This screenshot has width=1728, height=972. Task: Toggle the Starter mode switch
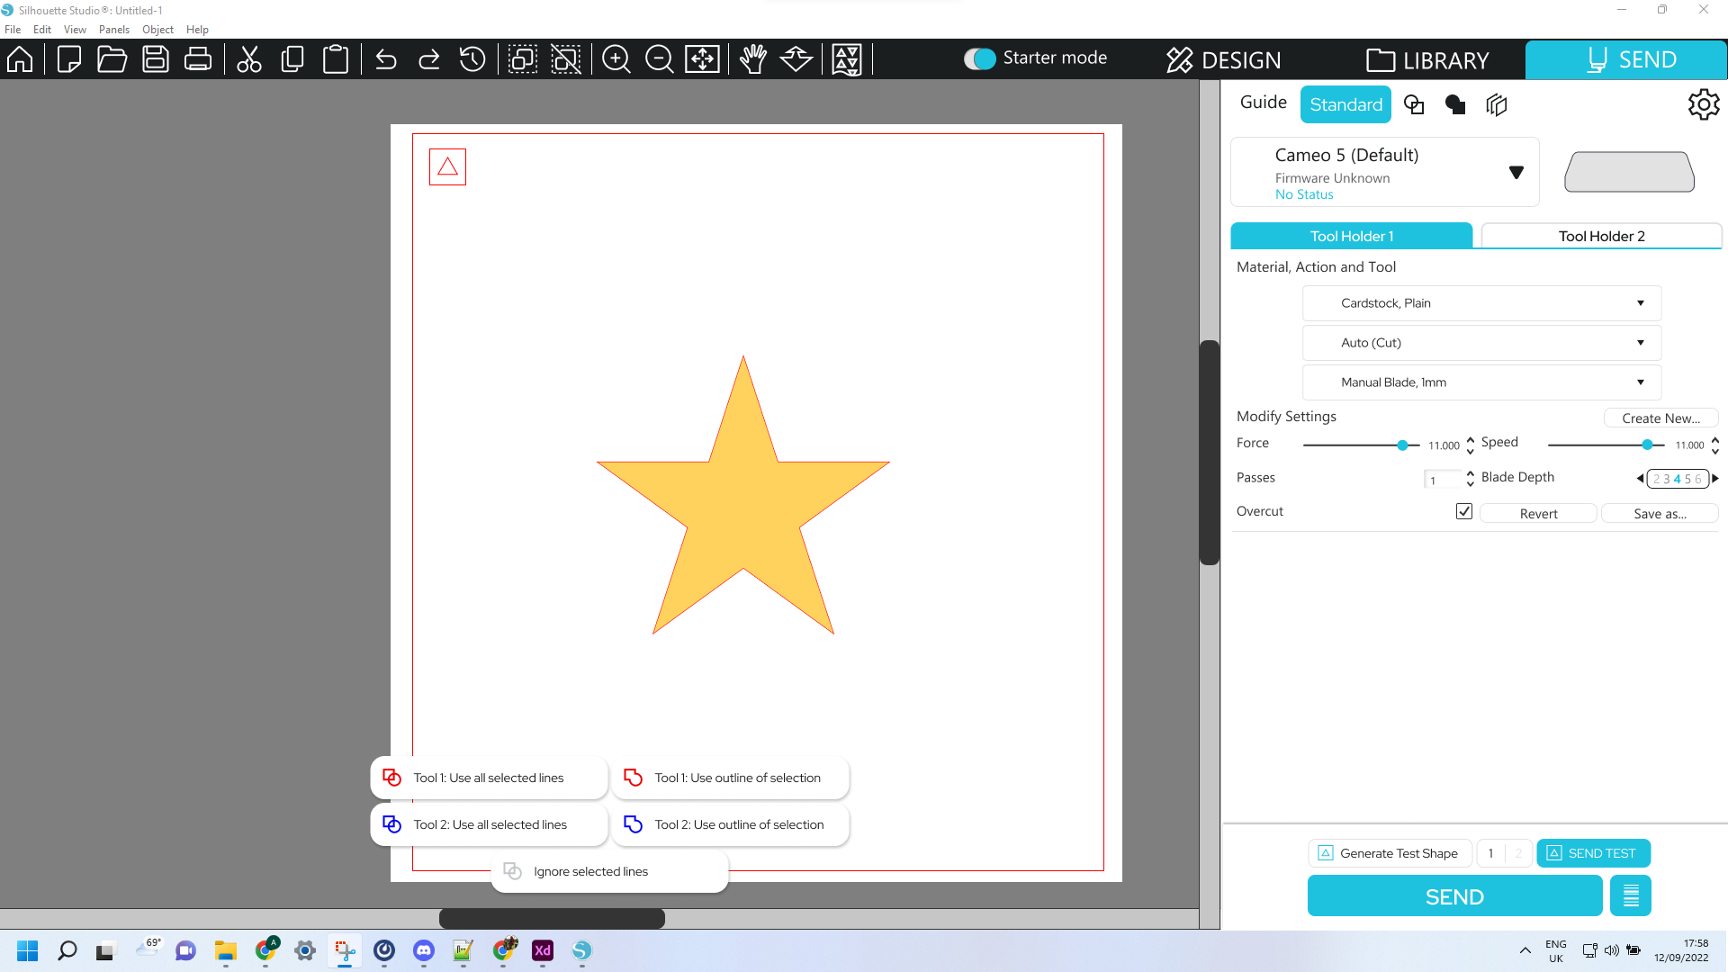click(x=980, y=58)
